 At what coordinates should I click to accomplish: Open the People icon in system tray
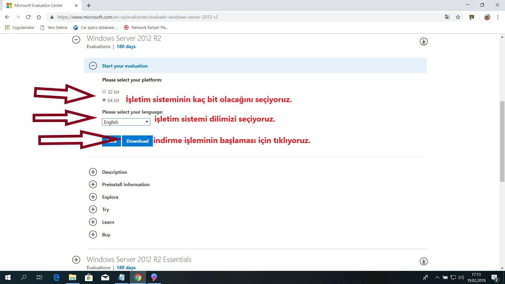tap(425, 277)
